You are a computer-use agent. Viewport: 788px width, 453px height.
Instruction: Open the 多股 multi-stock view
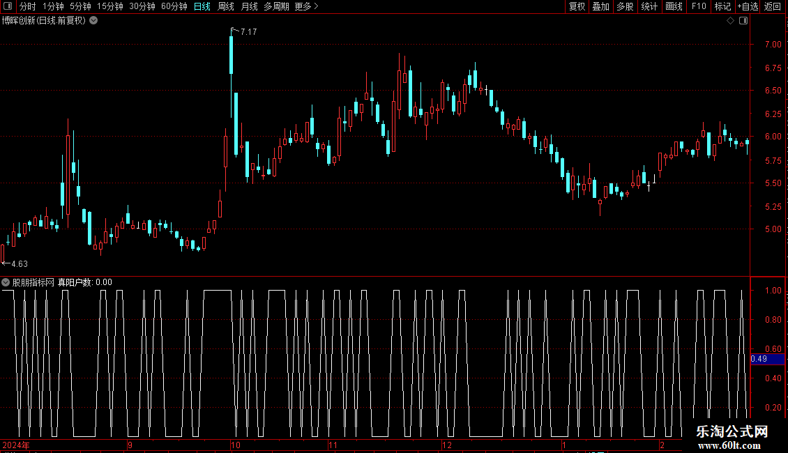coord(626,6)
